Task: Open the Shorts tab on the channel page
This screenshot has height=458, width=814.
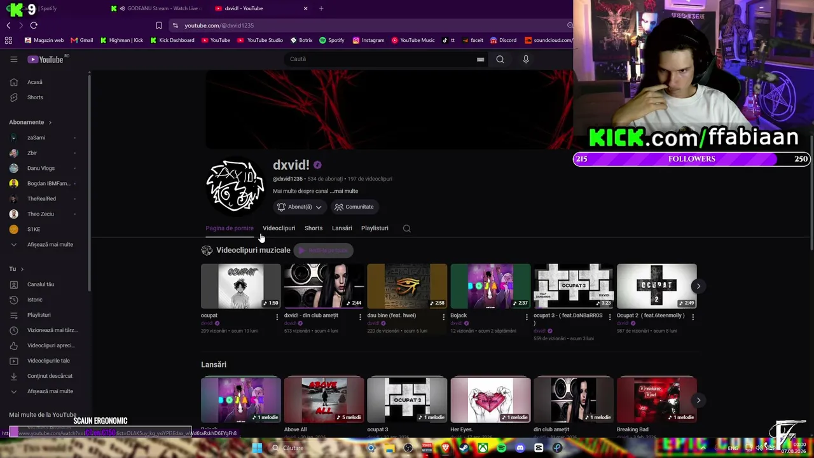Action: (314, 228)
